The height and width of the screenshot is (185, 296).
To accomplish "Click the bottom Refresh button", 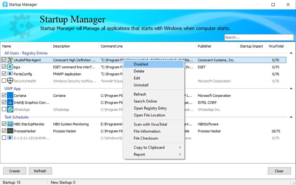I will pos(40,171).
